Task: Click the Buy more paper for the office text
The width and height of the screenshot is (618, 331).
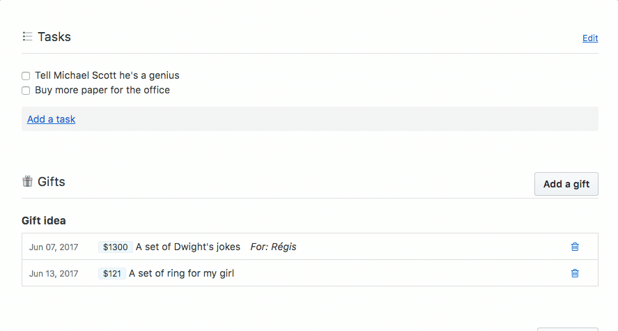Action: [102, 90]
